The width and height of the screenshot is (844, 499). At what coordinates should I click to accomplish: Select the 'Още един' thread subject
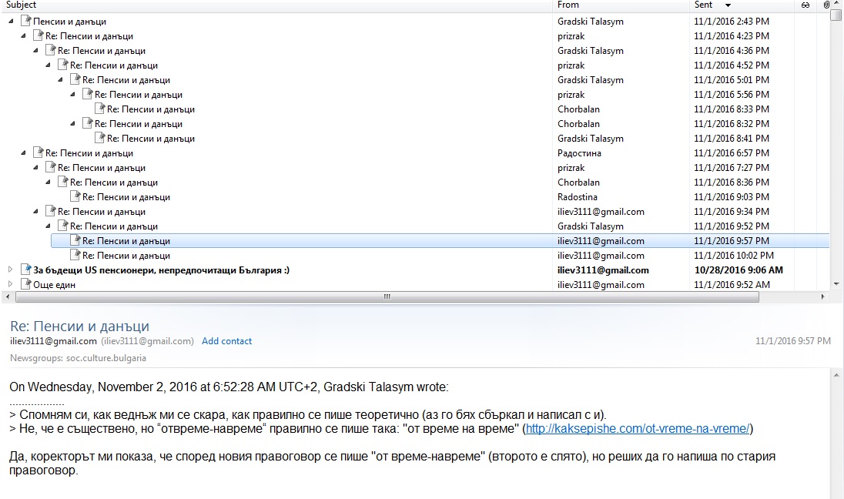[x=54, y=284]
